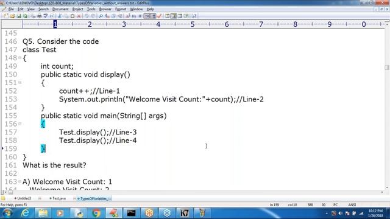Switch to the Untitled3 document tab
390x219 pixels.
coord(23,198)
